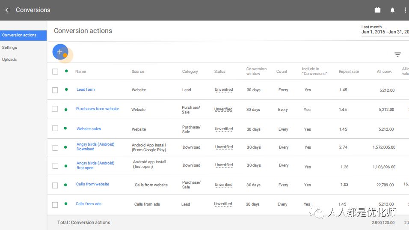409x230 pixels.
Task: Sort by the Repeat rate column header
Action: click(349, 71)
